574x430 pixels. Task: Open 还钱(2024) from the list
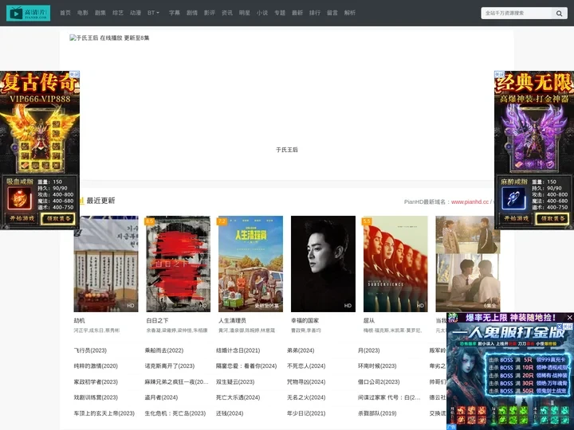230,413
